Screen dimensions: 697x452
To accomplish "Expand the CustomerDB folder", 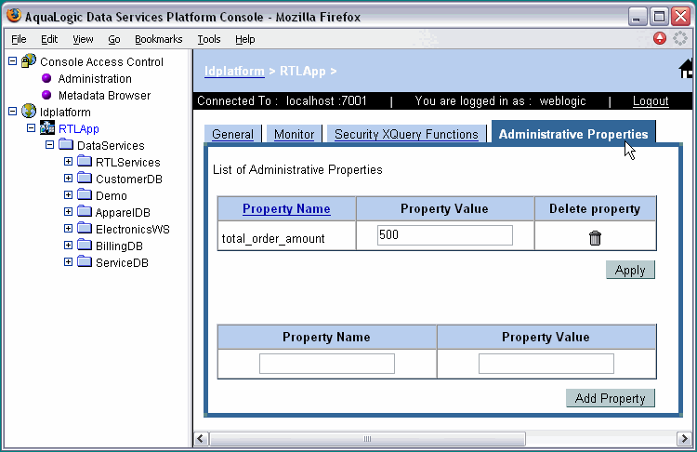I will 68,179.
